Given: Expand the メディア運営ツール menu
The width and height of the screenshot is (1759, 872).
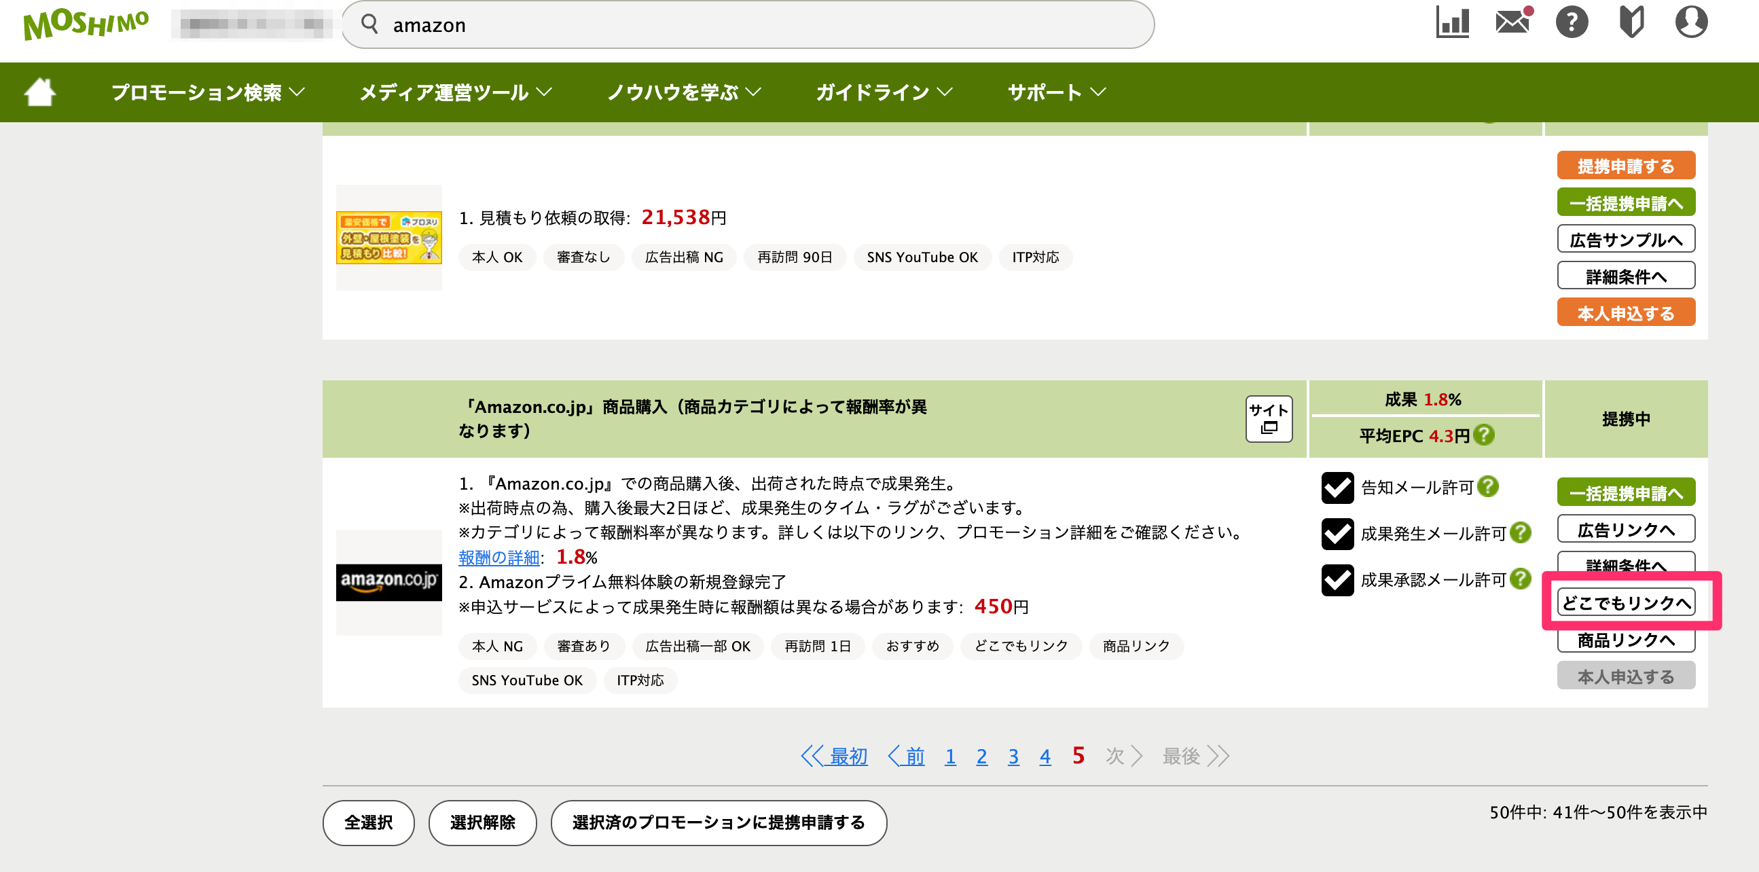Looking at the screenshot, I should coord(456,92).
